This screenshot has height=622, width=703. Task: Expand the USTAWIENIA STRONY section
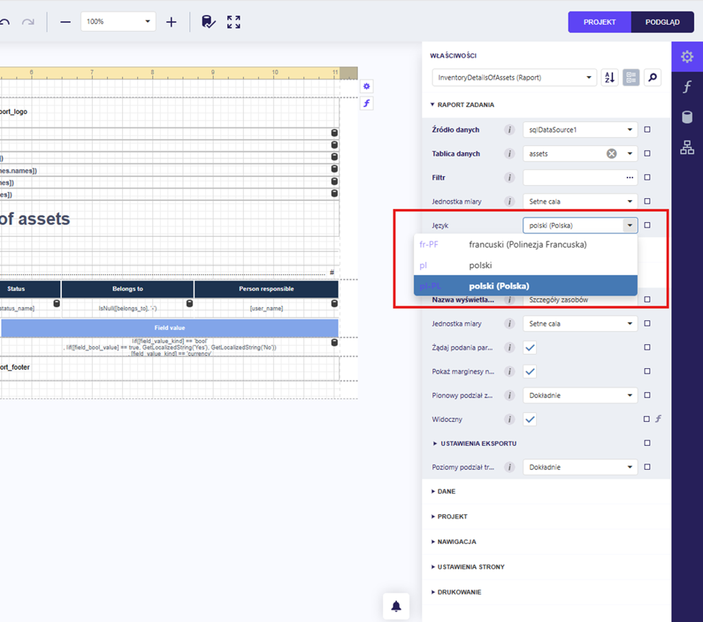pos(471,567)
